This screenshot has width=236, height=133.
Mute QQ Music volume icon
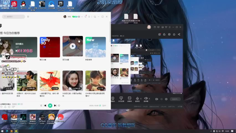[x=59, y=106]
